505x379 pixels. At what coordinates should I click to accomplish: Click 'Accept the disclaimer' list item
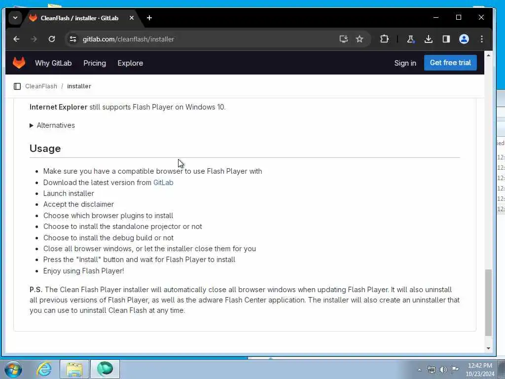tap(78, 204)
